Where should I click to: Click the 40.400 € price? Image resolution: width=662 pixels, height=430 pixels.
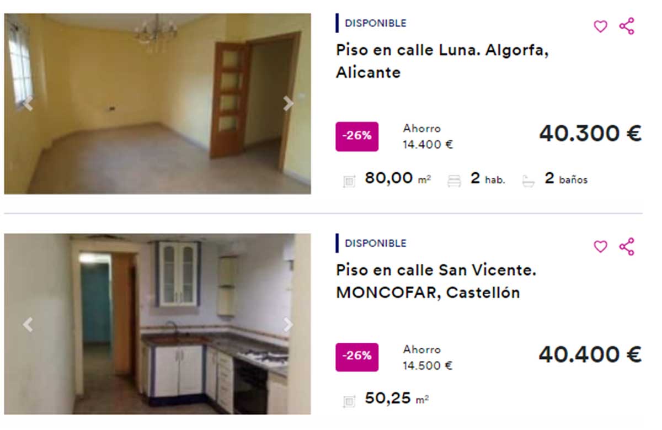tap(590, 354)
